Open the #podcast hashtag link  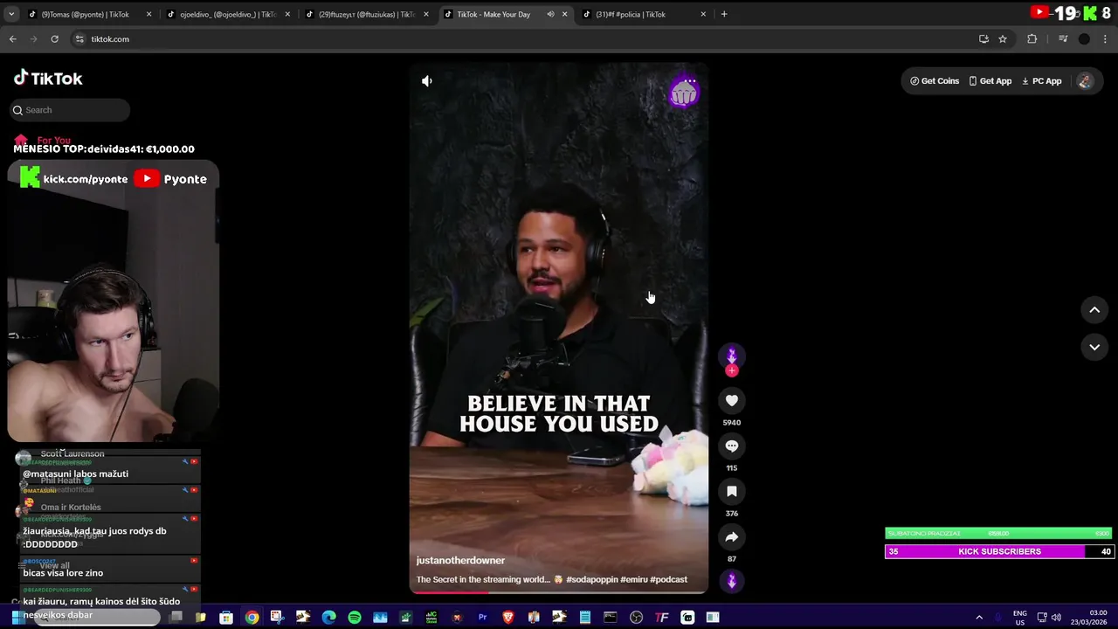[x=669, y=580]
